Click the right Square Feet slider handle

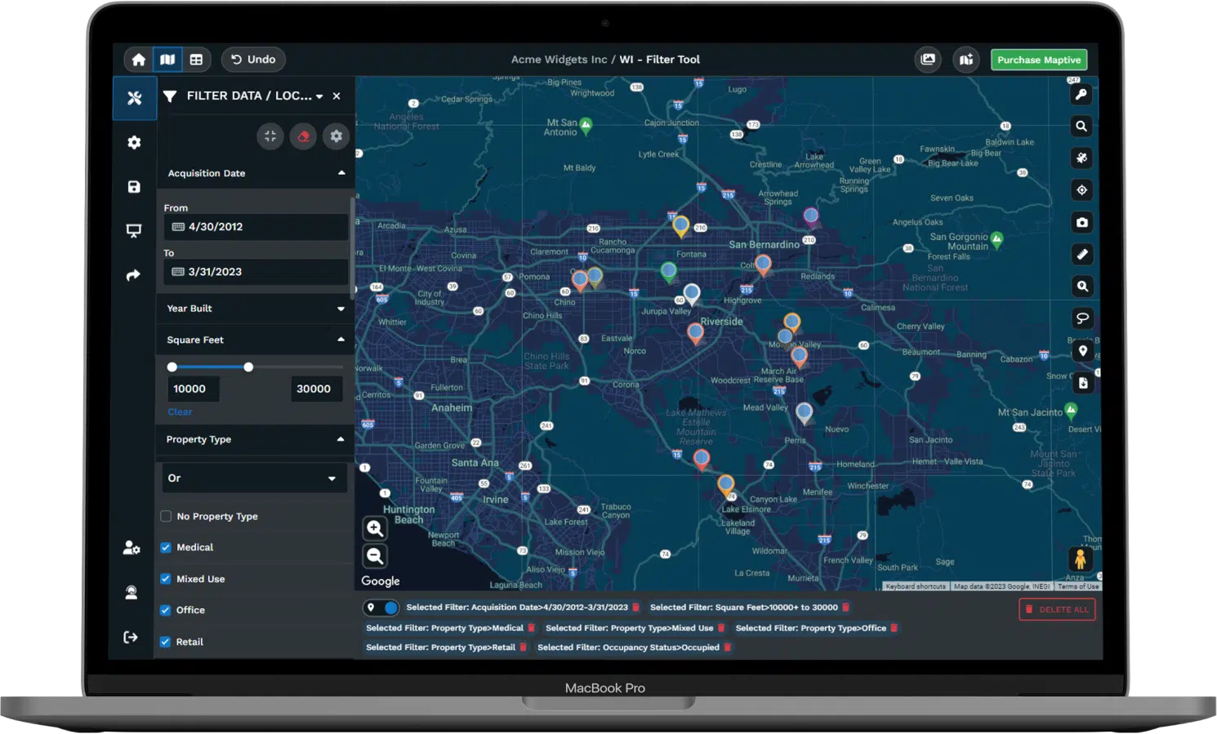[248, 367]
